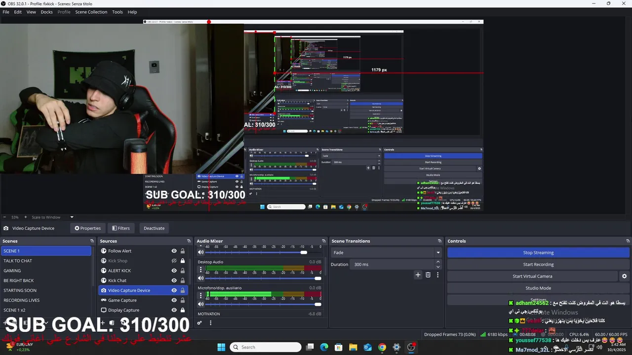Toggle lock on Kick Shop source
Screen dimensions: 632x355
tap(182, 261)
